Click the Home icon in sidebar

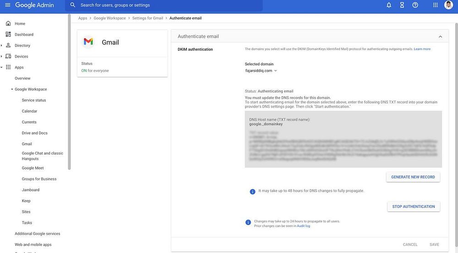(x=8, y=23)
